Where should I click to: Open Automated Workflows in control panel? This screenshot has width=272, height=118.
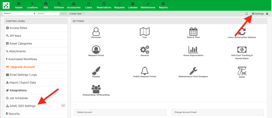tap(36, 59)
